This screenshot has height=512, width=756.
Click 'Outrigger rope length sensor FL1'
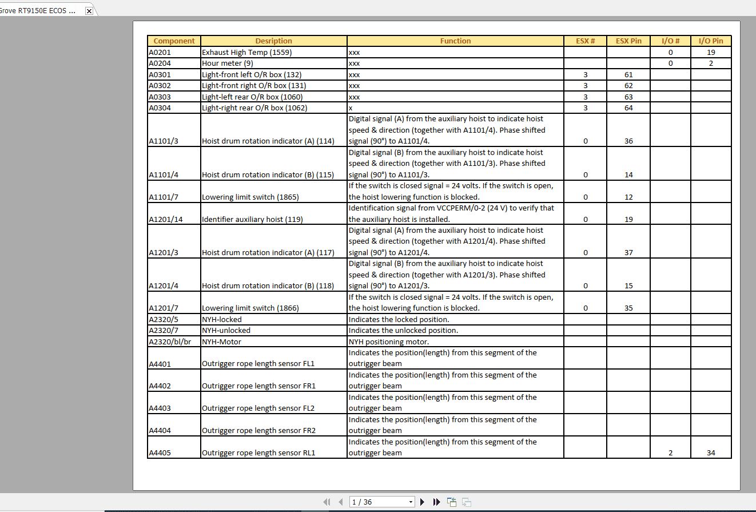click(x=258, y=364)
